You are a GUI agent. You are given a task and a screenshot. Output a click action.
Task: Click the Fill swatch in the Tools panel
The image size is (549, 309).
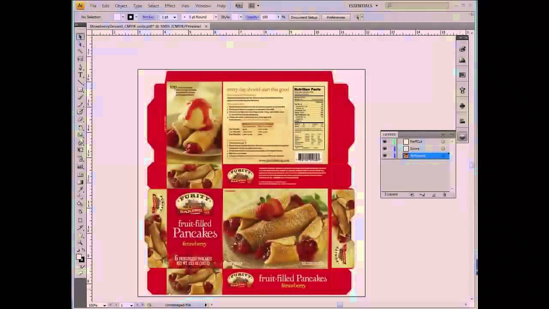click(79, 257)
